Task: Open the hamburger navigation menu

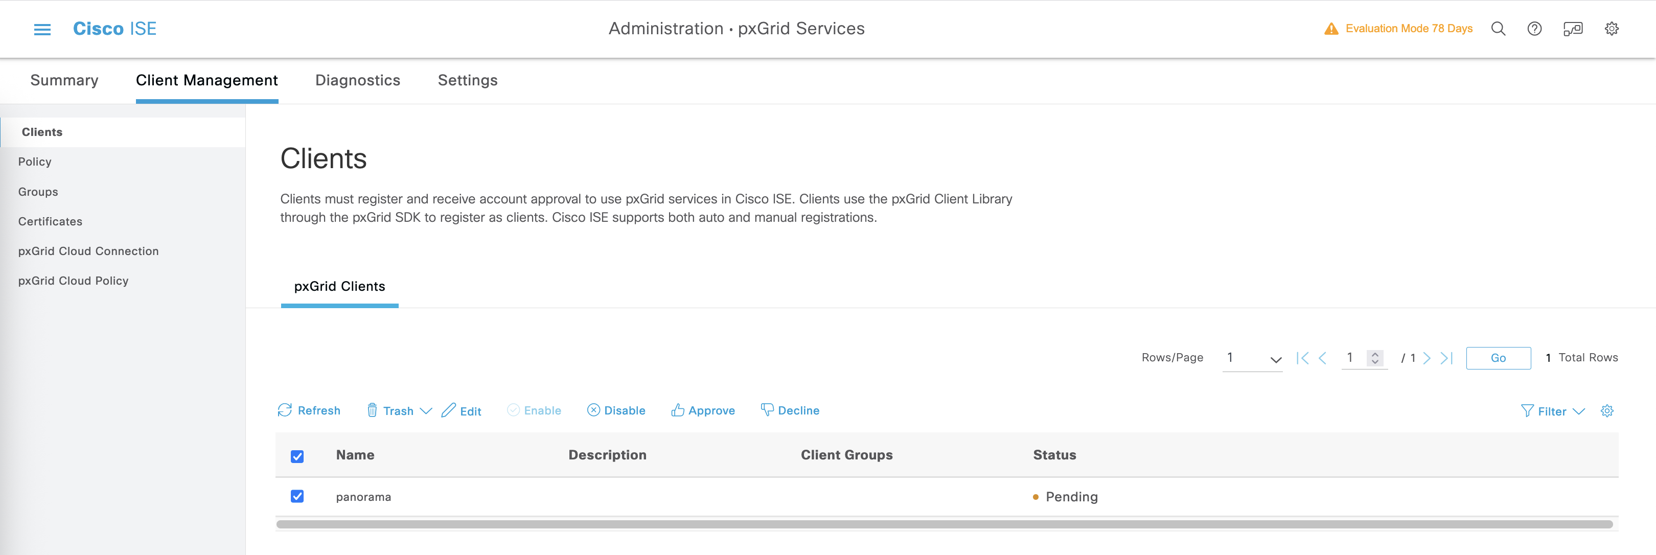Action: 42,29
